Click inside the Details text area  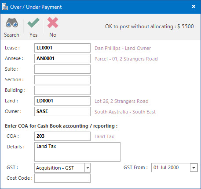(77, 152)
